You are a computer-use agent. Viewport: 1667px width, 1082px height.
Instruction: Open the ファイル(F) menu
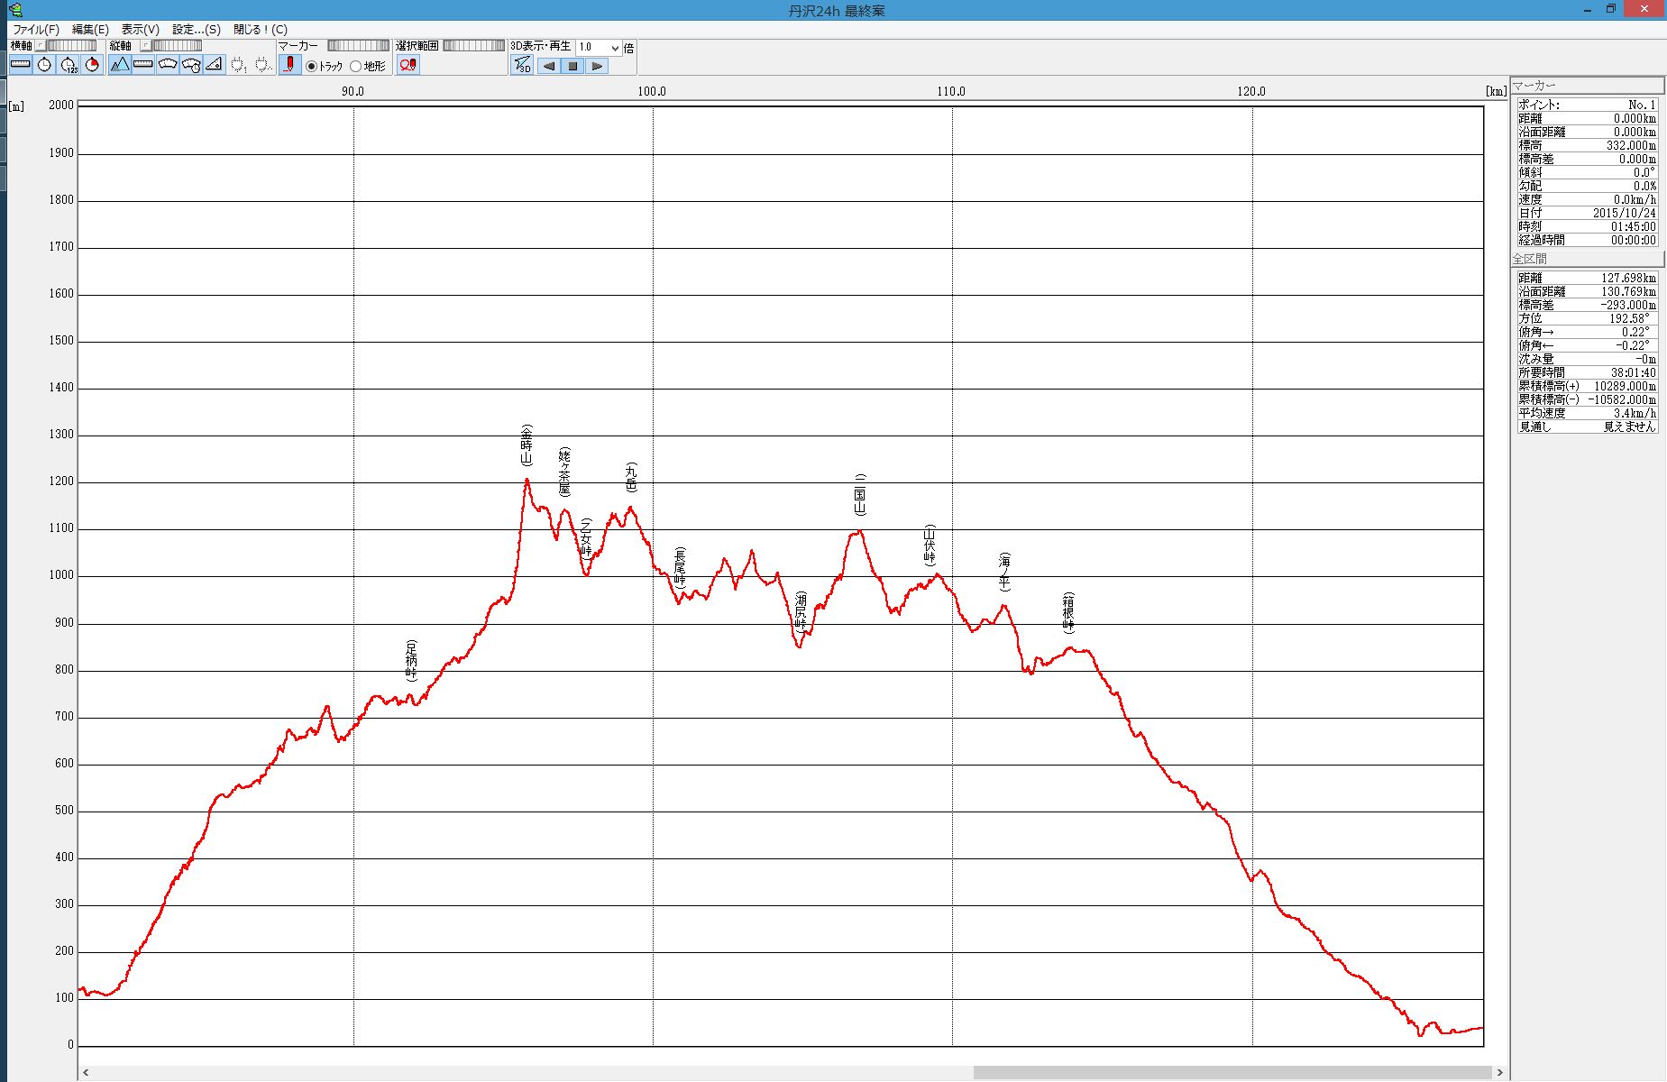coord(36,29)
